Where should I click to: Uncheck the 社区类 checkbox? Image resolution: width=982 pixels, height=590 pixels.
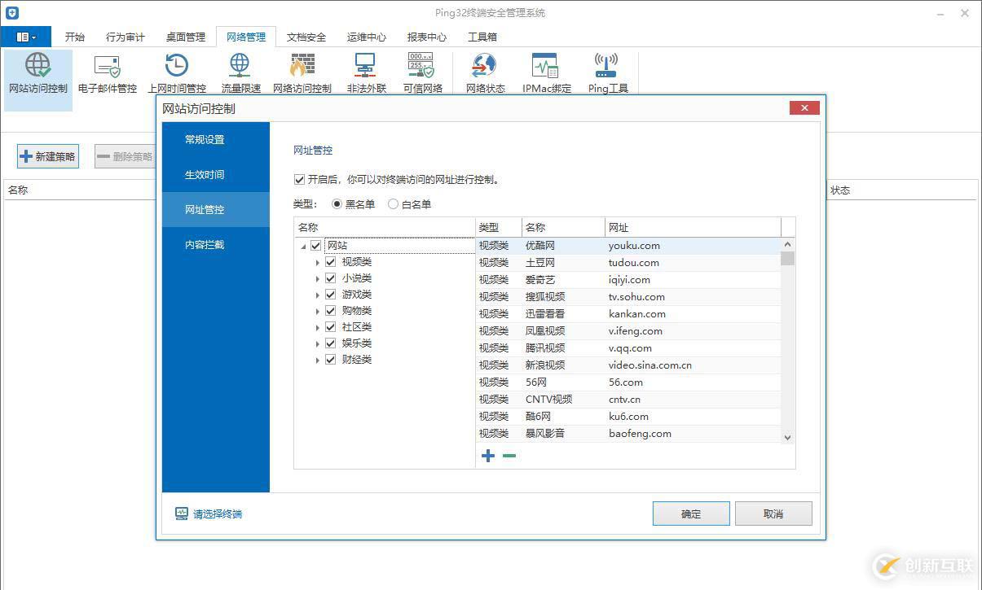click(x=330, y=327)
